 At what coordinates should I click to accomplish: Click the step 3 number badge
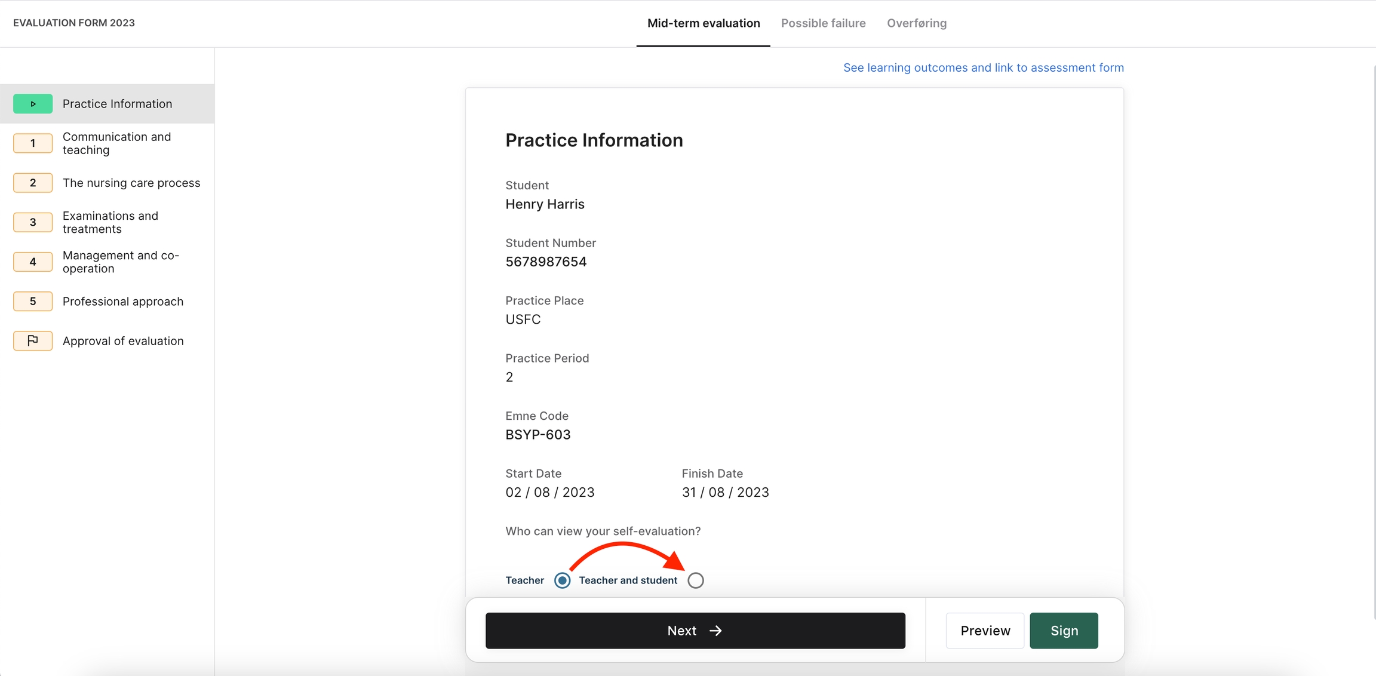pyautogui.click(x=33, y=222)
